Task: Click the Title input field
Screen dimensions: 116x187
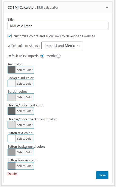Action: (x=58, y=26)
